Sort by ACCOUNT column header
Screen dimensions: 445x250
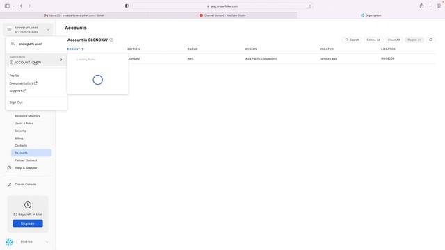pyautogui.click(x=75, y=49)
